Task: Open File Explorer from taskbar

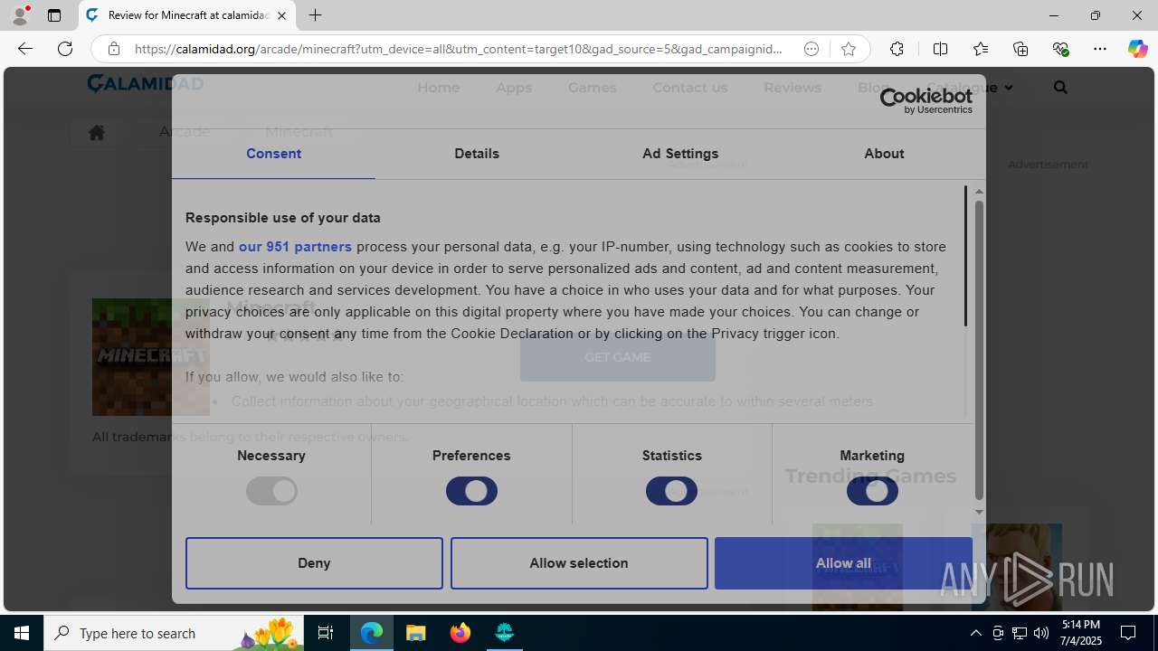Action: (415, 633)
